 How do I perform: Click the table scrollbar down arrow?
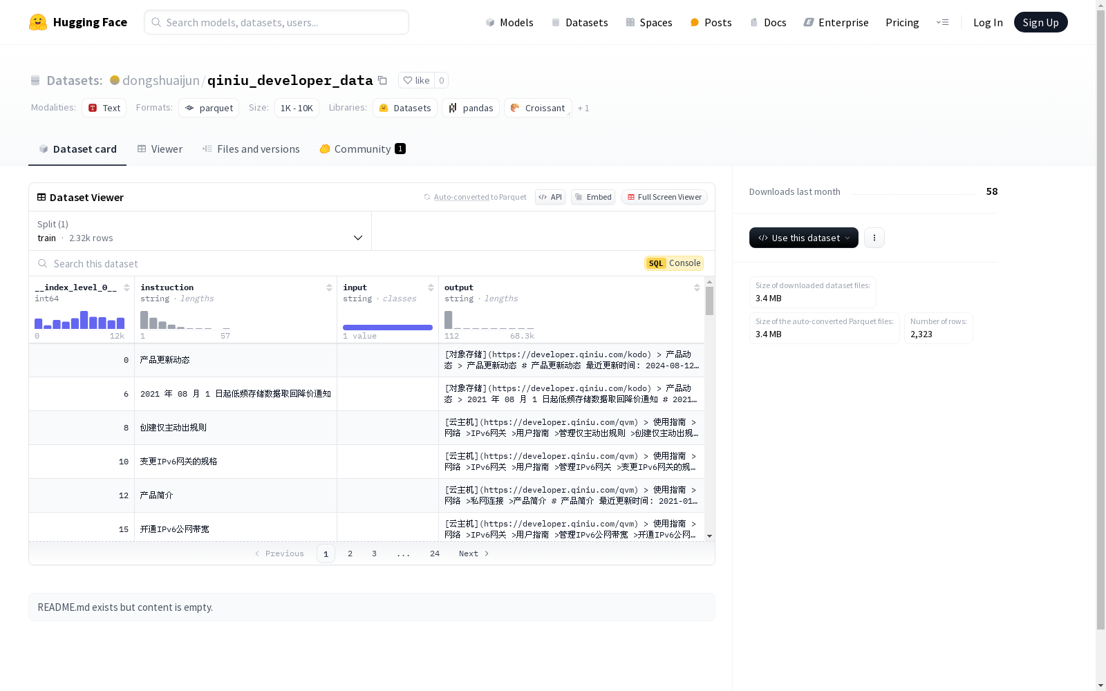(x=709, y=536)
